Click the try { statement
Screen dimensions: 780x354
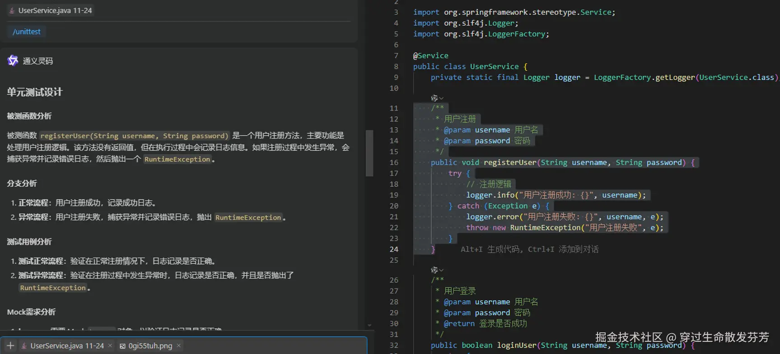(459, 173)
